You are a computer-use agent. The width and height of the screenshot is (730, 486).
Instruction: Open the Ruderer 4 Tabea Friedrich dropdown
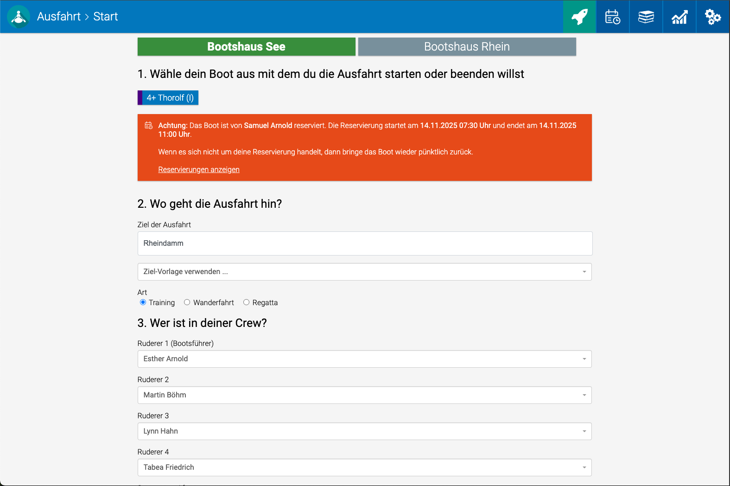point(364,467)
